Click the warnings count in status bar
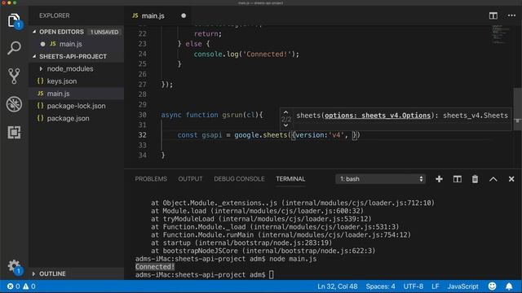The height and width of the screenshot is (293, 522). pyautogui.click(x=29, y=286)
